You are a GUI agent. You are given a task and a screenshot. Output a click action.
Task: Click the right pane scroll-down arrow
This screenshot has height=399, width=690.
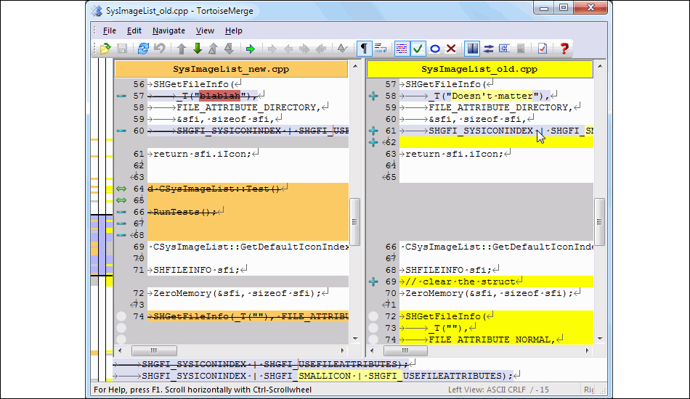(599, 339)
